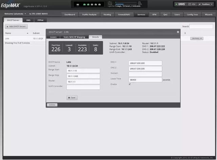This screenshot has width=217, height=160.
Task: Expand the Actions dropdown for LAN
Action: coord(197,38)
